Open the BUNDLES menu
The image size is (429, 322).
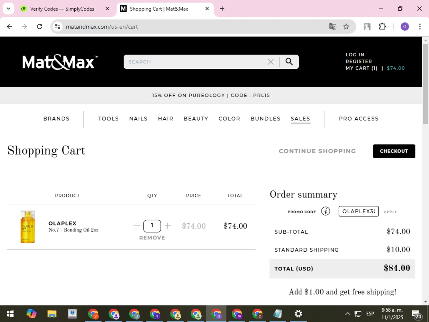click(x=265, y=118)
